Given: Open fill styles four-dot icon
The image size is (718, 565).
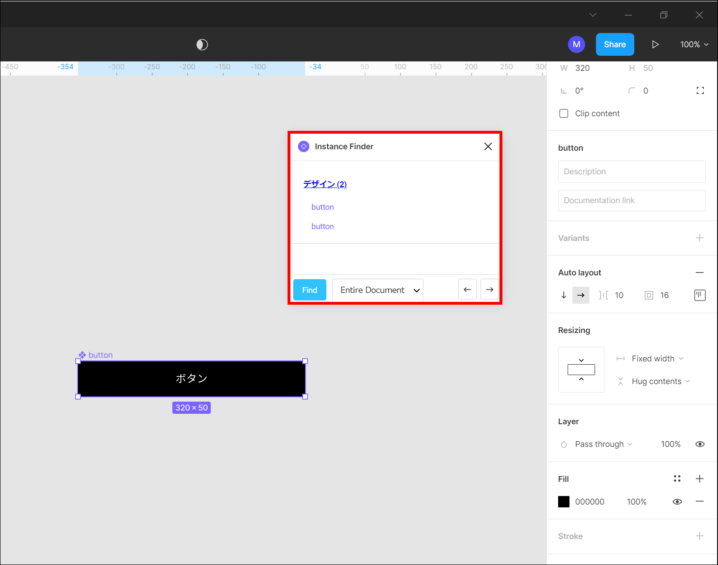Looking at the screenshot, I should [677, 479].
